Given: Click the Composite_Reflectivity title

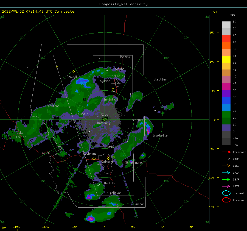Looking at the screenshot, I should click(x=123, y=4).
